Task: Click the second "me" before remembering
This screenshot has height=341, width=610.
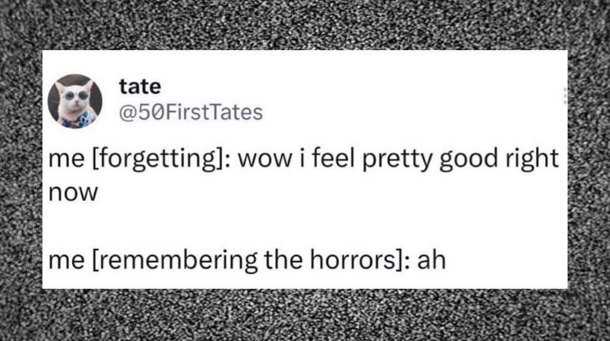Action: tap(66, 261)
